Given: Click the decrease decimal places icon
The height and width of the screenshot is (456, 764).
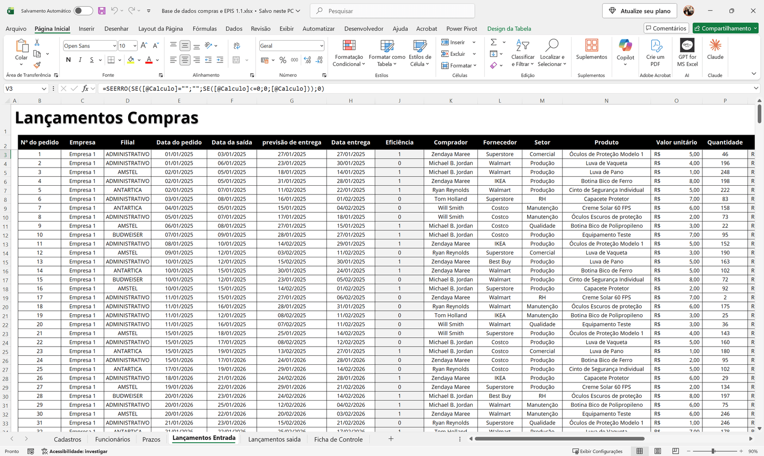Looking at the screenshot, I should click(x=319, y=60).
